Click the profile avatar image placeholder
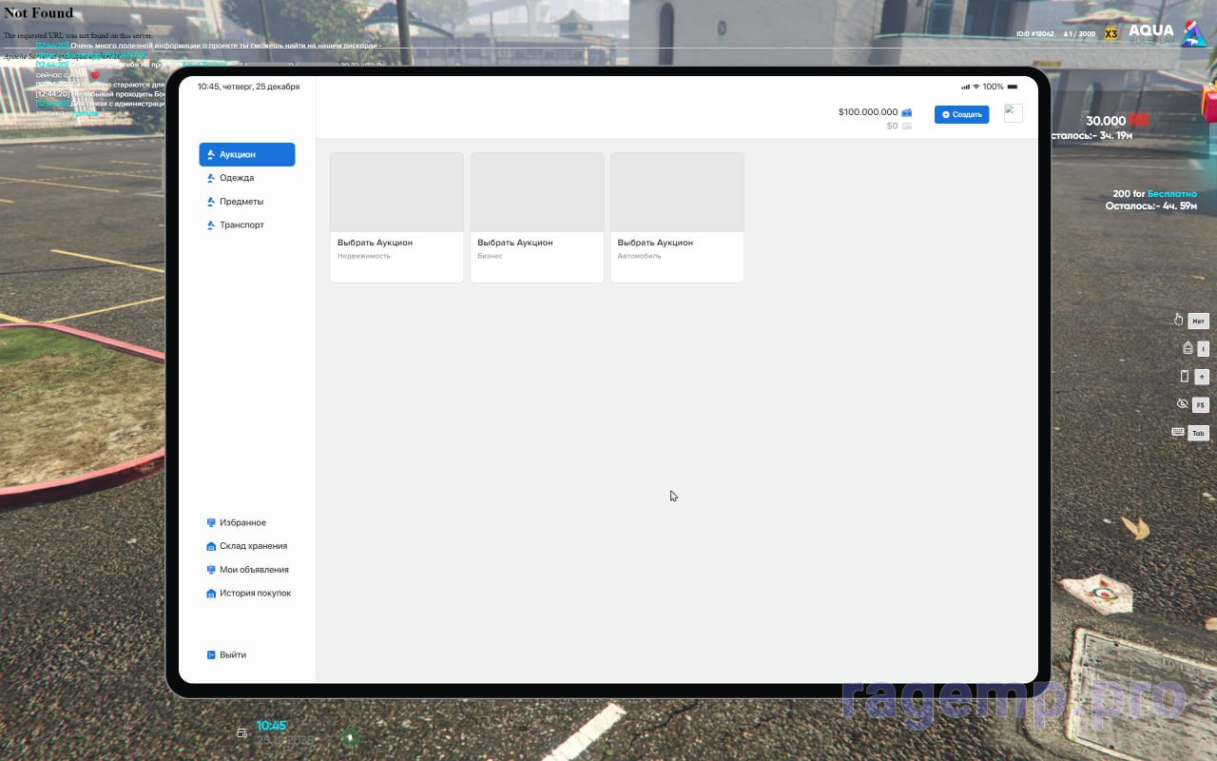This screenshot has height=761, width=1217. click(1013, 113)
